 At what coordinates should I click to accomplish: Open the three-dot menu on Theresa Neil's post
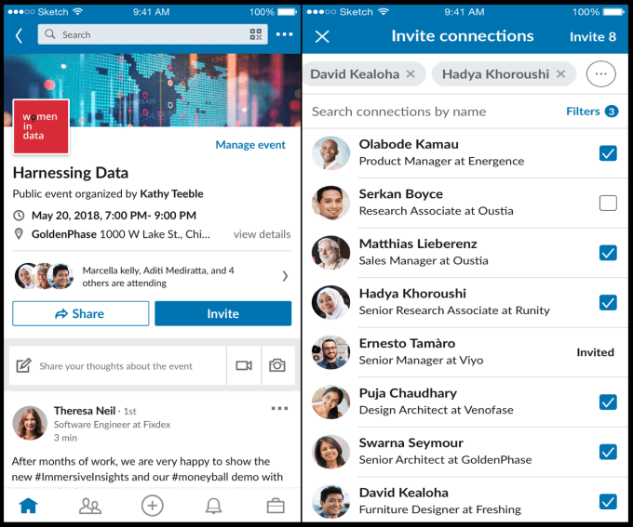[x=279, y=408]
